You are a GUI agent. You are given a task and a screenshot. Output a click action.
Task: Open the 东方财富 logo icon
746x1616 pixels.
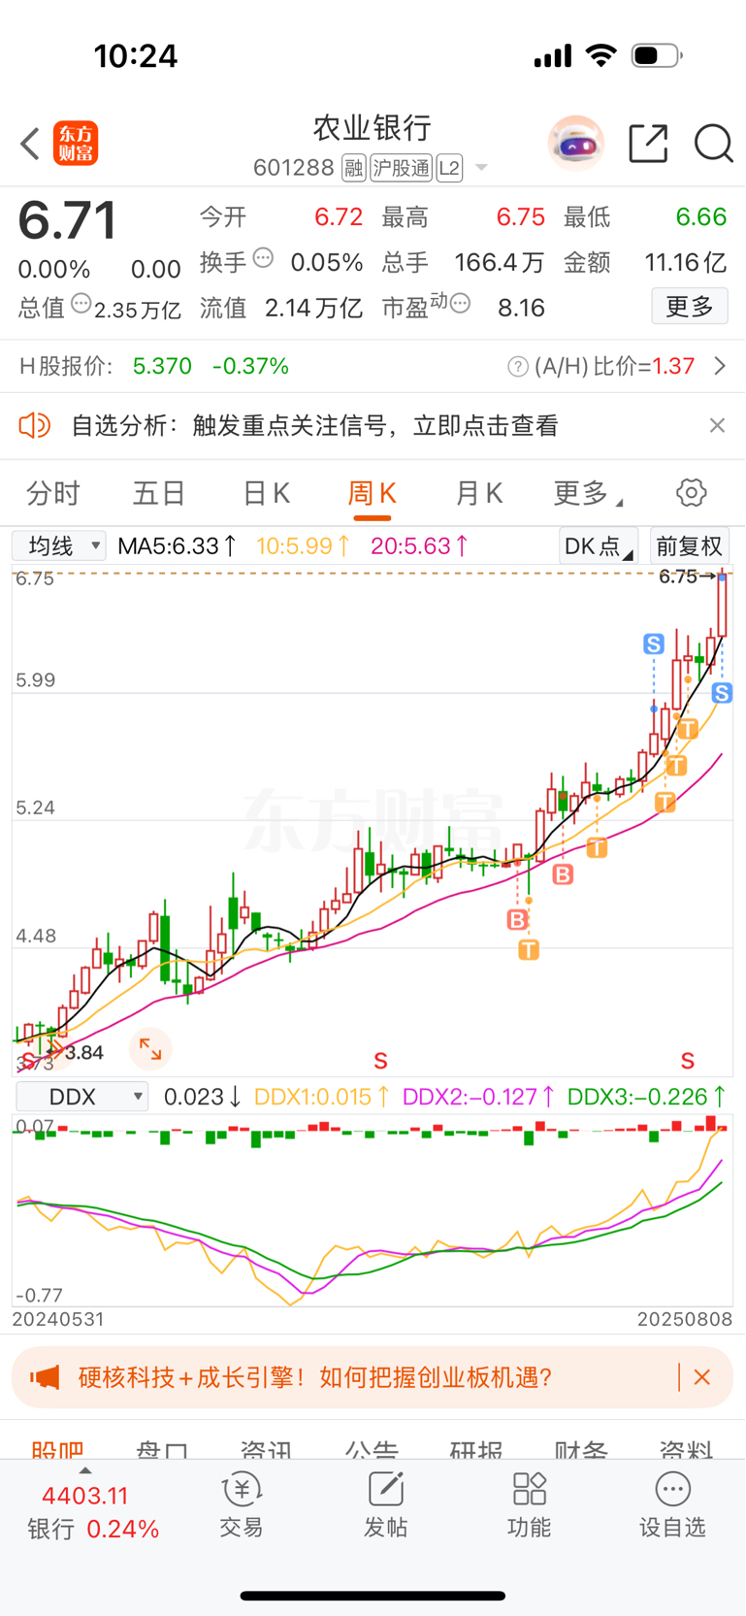tap(76, 144)
